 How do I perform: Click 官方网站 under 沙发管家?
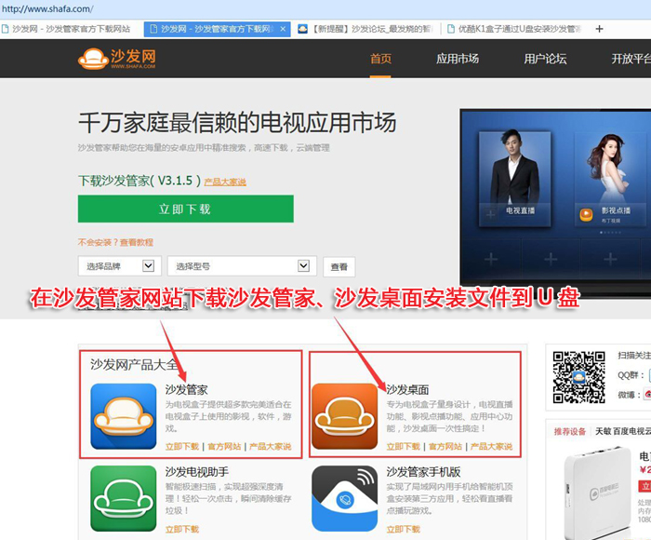(x=224, y=446)
